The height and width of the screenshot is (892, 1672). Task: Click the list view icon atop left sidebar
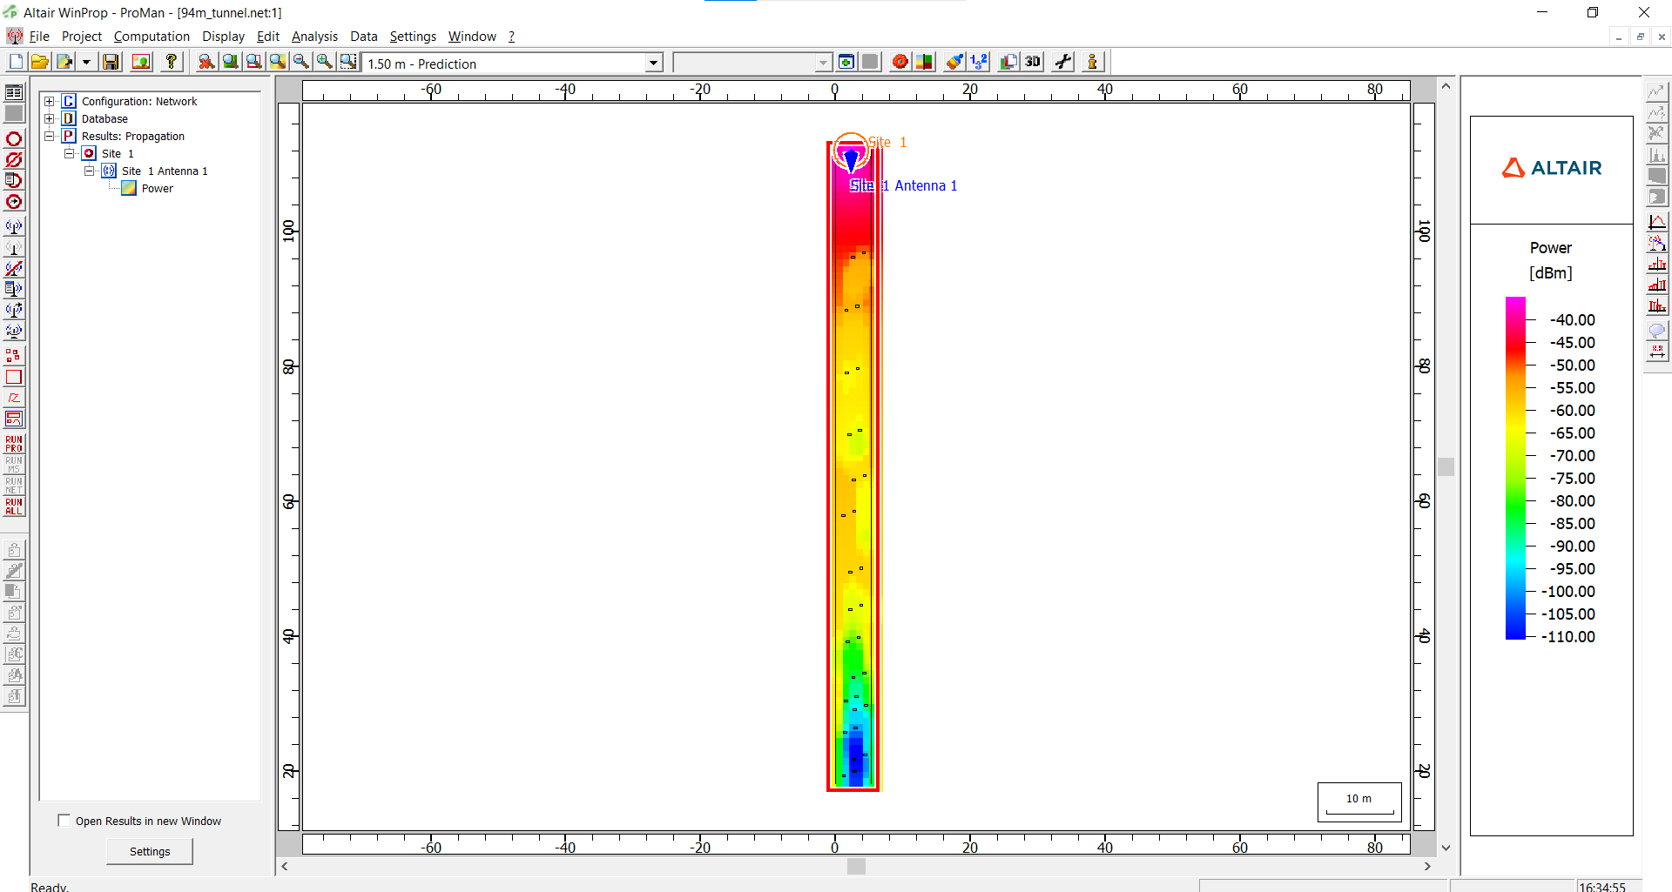coord(14,92)
